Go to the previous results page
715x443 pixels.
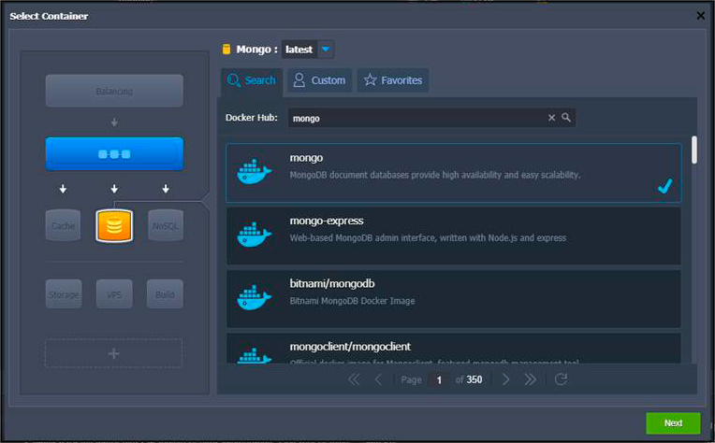point(378,379)
